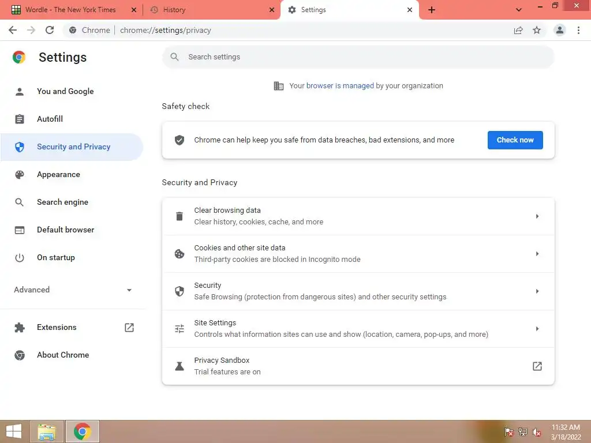Click the trash can icon
The width and height of the screenshot is (591, 443).
[179, 216]
